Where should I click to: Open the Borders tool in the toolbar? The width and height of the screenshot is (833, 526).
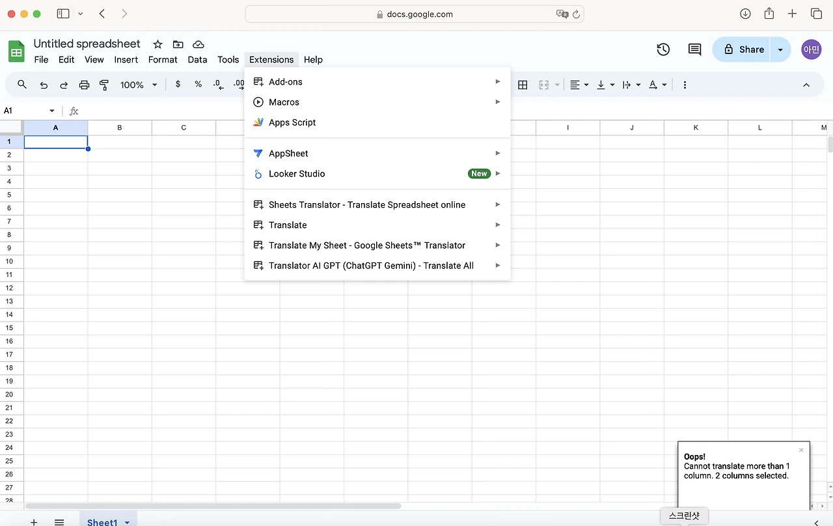click(x=523, y=85)
